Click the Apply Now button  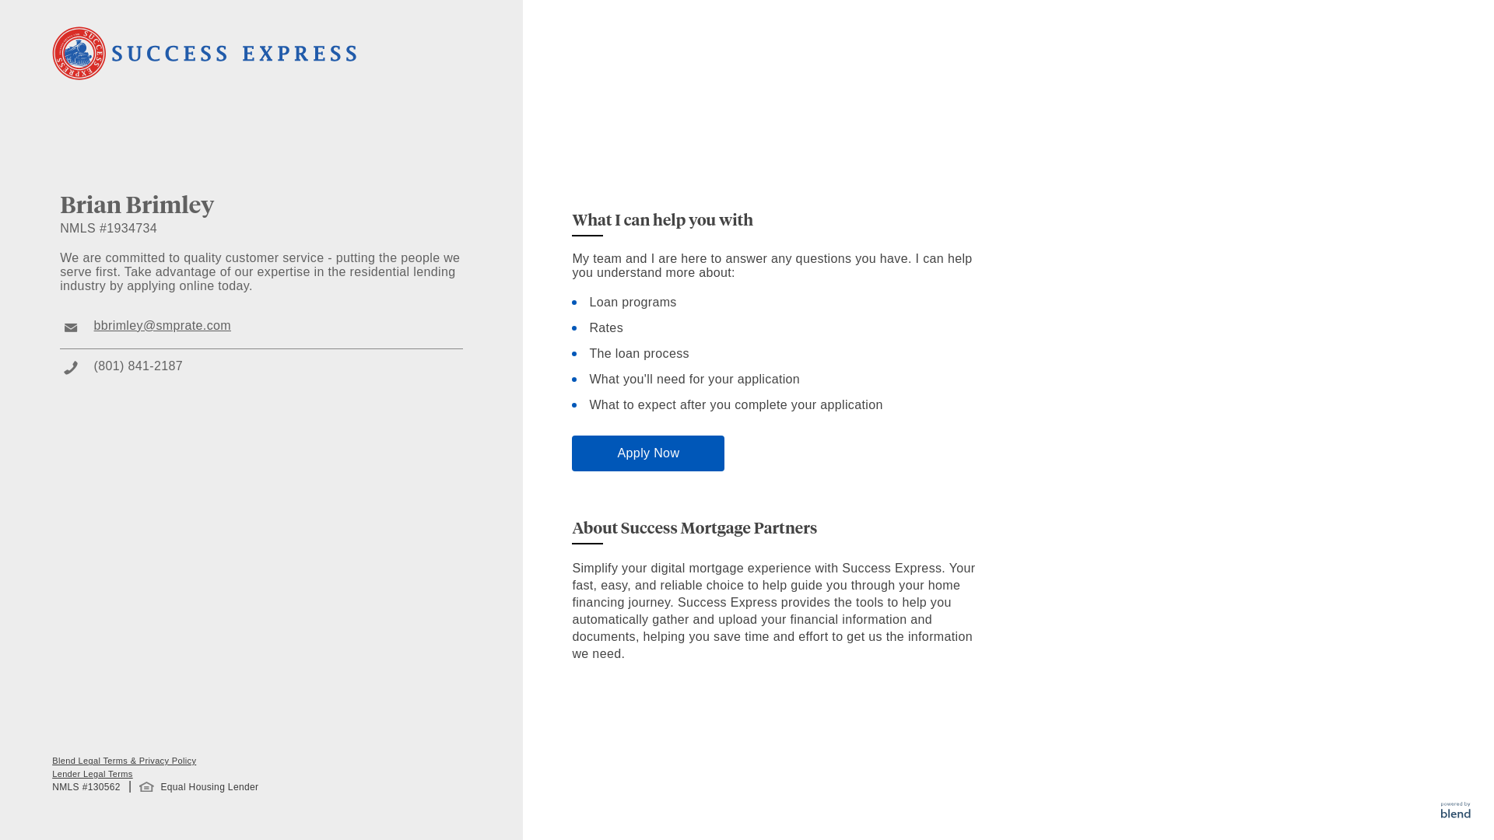(647, 453)
